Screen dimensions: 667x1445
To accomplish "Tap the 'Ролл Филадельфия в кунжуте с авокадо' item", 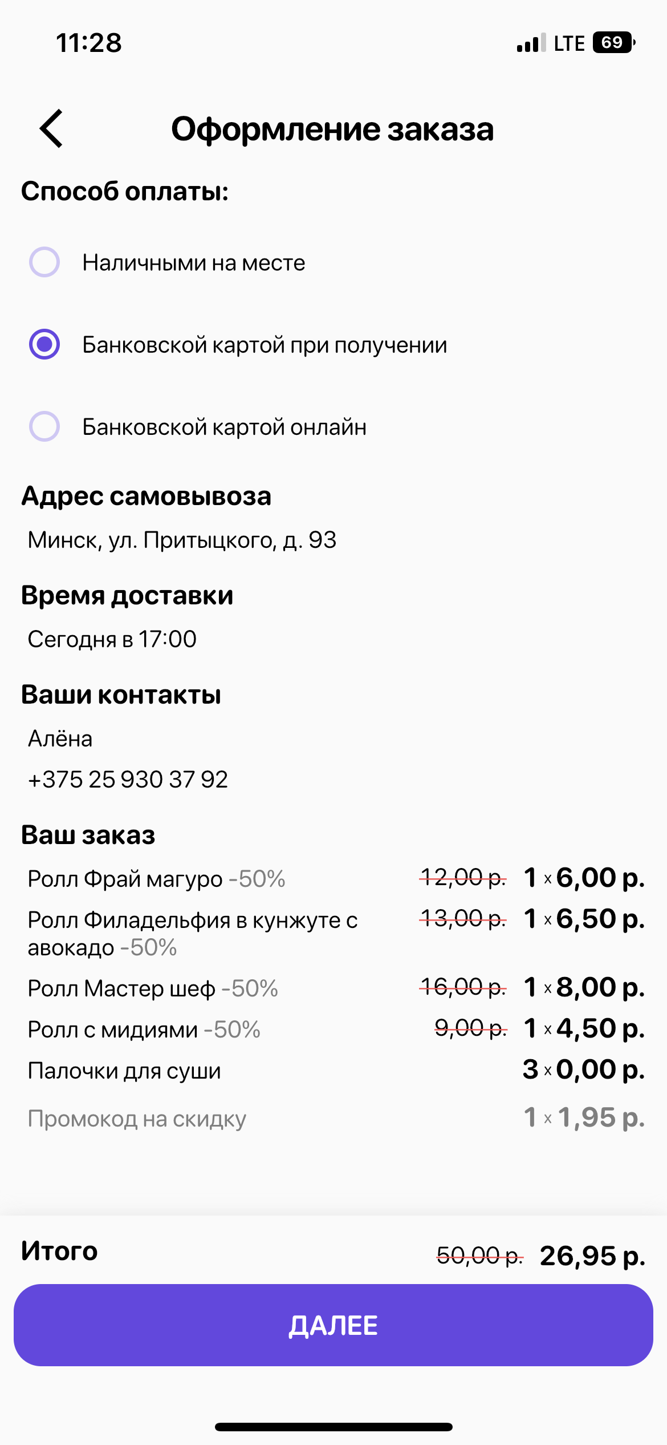I will point(193,933).
